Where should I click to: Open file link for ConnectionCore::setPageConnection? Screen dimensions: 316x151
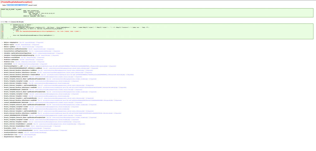pos(40,51)
